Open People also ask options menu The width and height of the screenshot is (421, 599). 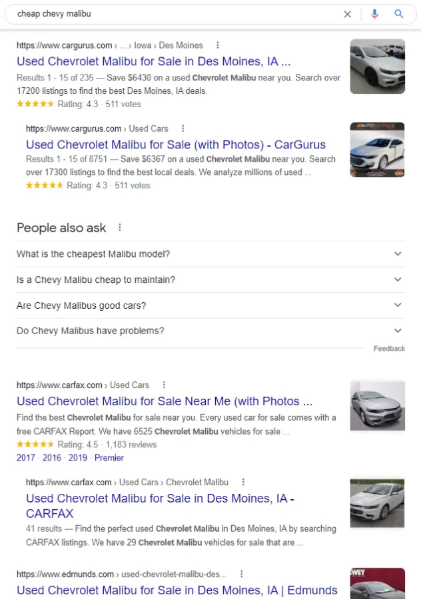[x=120, y=228]
